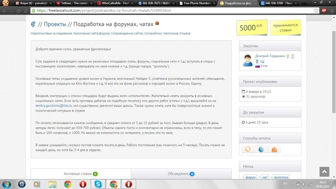The height and width of the screenshot is (189, 336).
Task: Click the clipboard icon next to customer name
Action: (x=293, y=56)
